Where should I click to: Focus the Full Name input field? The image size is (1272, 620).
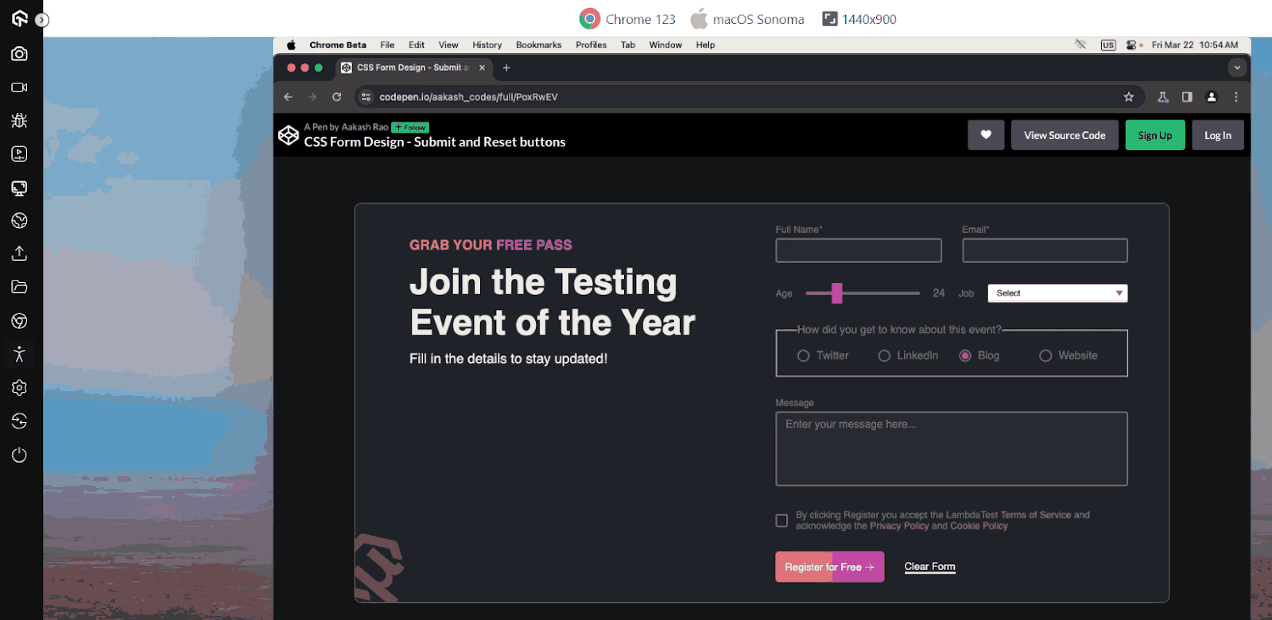point(859,250)
